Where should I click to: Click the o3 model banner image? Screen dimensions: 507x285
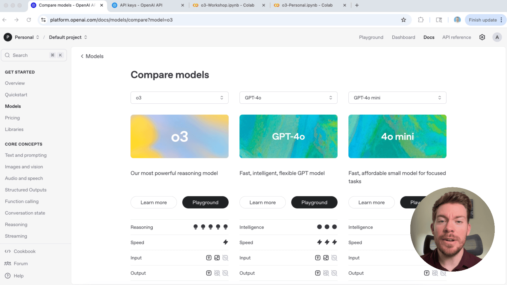click(x=180, y=137)
